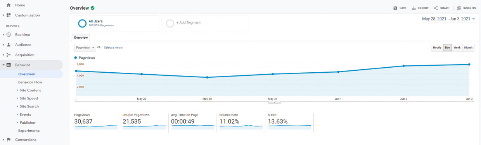Click the Audience person icon
Viewport: 481px width, 145px height.
pyautogui.click(x=9, y=45)
